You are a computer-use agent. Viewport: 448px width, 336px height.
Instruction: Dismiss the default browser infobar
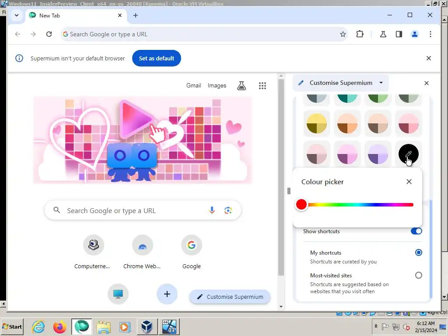pyautogui.click(x=429, y=58)
